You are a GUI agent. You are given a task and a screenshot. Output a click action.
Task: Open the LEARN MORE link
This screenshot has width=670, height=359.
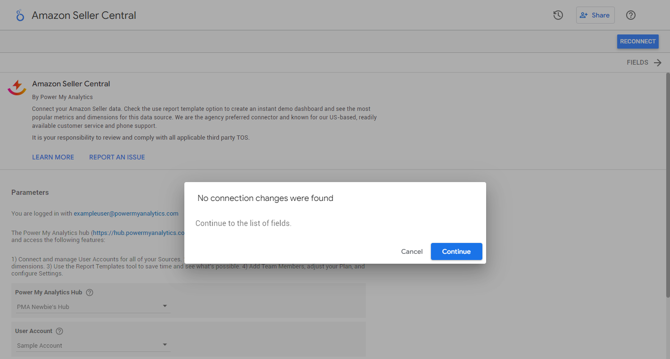[x=53, y=157]
